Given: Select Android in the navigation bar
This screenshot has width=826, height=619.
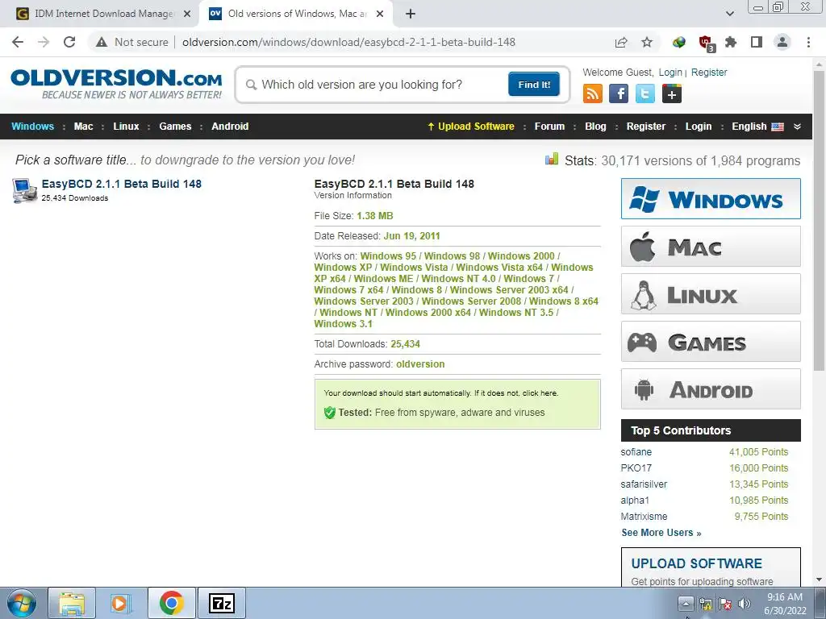Looking at the screenshot, I should pos(230,127).
